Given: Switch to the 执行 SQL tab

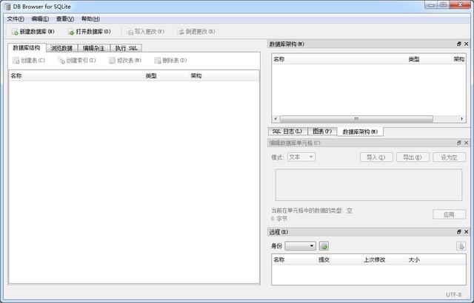Looking at the screenshot, I should click(x=126, y=48).
